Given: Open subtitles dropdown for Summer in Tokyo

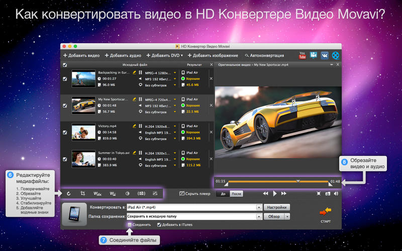Looking at the screenshot, I should pos(175,166).
